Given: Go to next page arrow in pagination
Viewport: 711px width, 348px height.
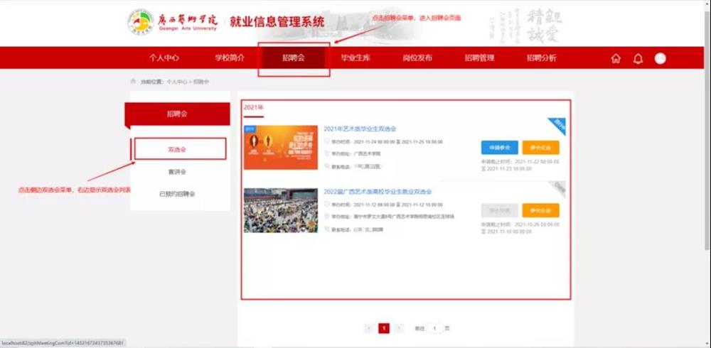Looking at the screenshot, I should (399, 328).
